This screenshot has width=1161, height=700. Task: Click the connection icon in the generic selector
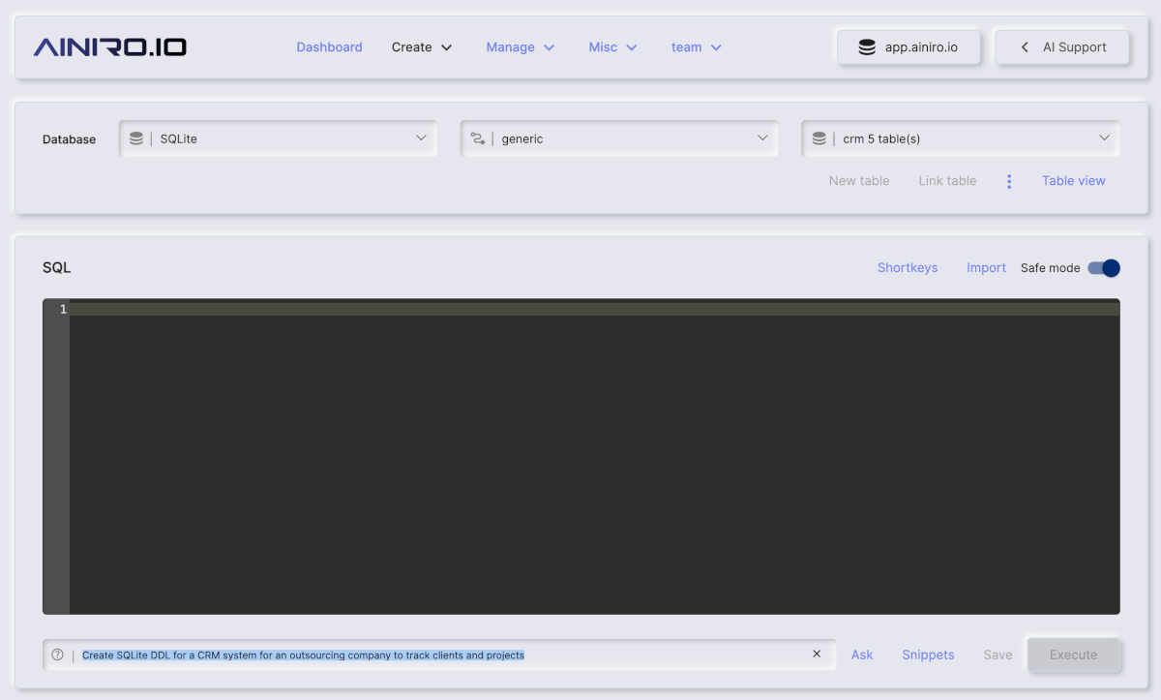click(x=478, y=138)
